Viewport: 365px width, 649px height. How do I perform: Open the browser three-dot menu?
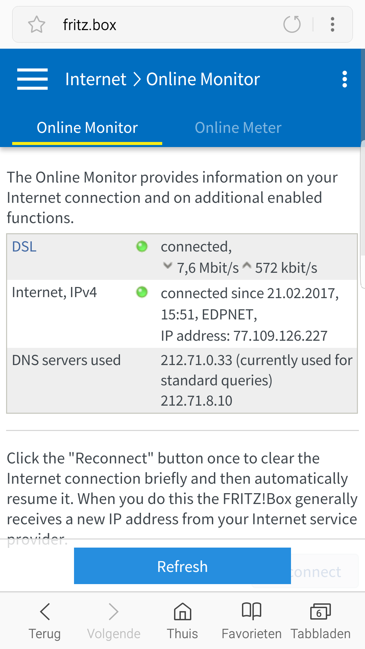click(333, 24)
